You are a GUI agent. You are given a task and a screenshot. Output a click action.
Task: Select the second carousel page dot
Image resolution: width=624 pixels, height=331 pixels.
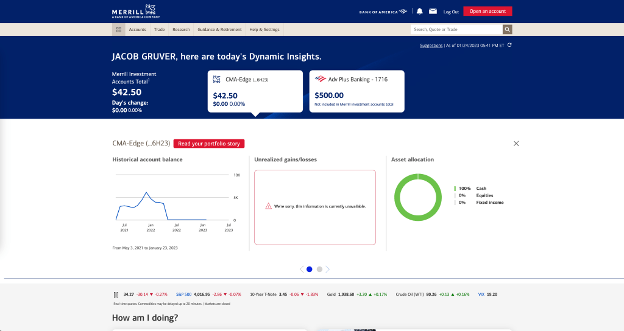click(319, 269)
